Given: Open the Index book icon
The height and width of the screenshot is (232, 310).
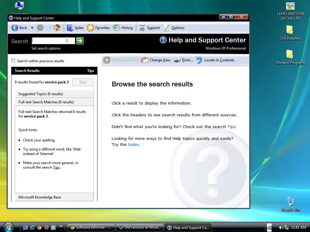Looking at the screenshot, I should 70,28.
